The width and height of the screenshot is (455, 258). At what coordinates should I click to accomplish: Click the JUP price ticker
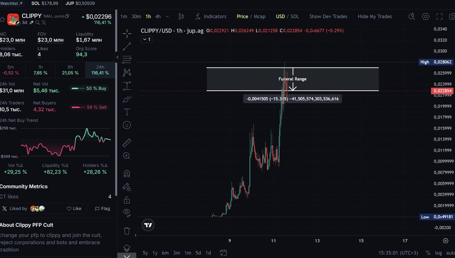80,3
